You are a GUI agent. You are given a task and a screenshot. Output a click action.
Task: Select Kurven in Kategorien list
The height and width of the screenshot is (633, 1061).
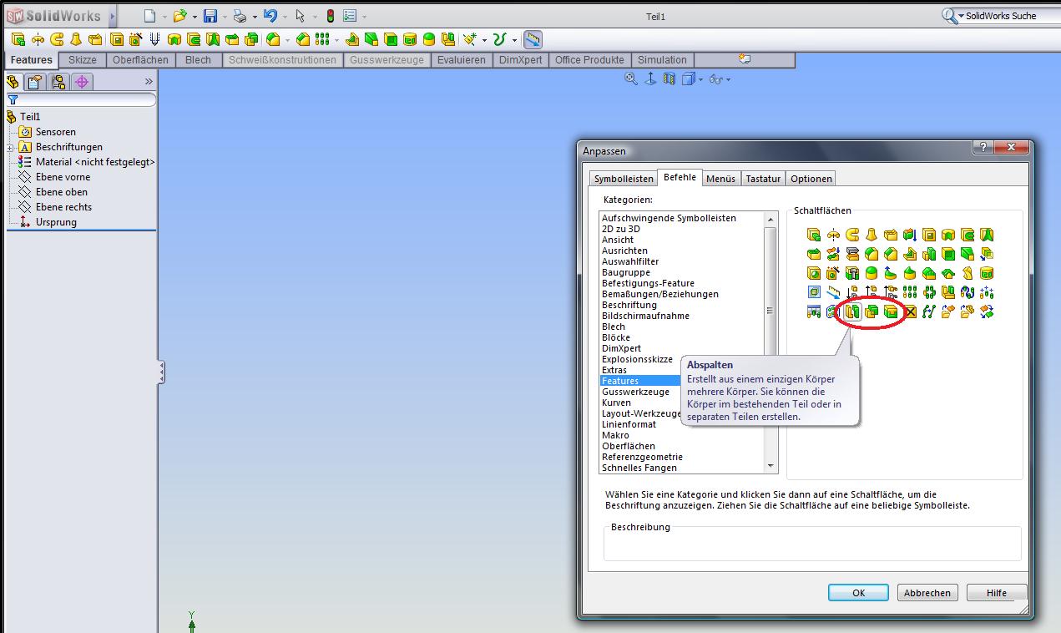click(616, 403)
